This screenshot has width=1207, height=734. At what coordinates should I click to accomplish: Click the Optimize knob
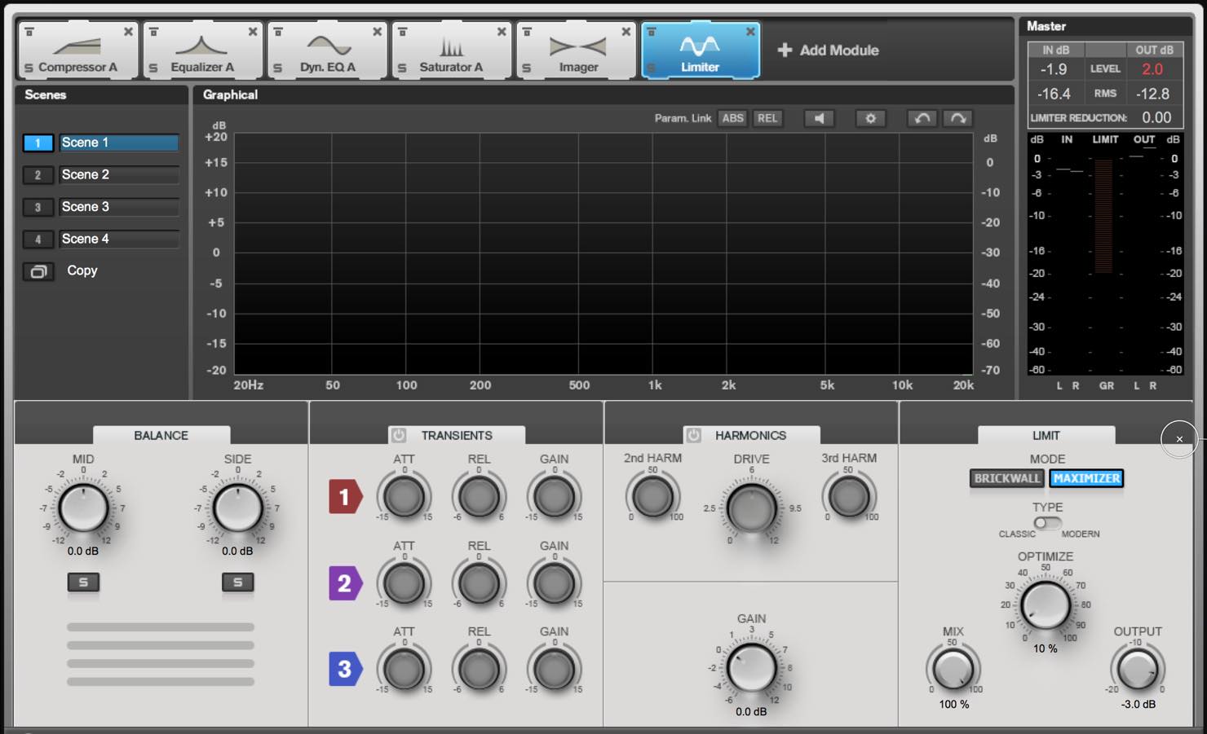pyautogui.click(x=1046, y=604)
